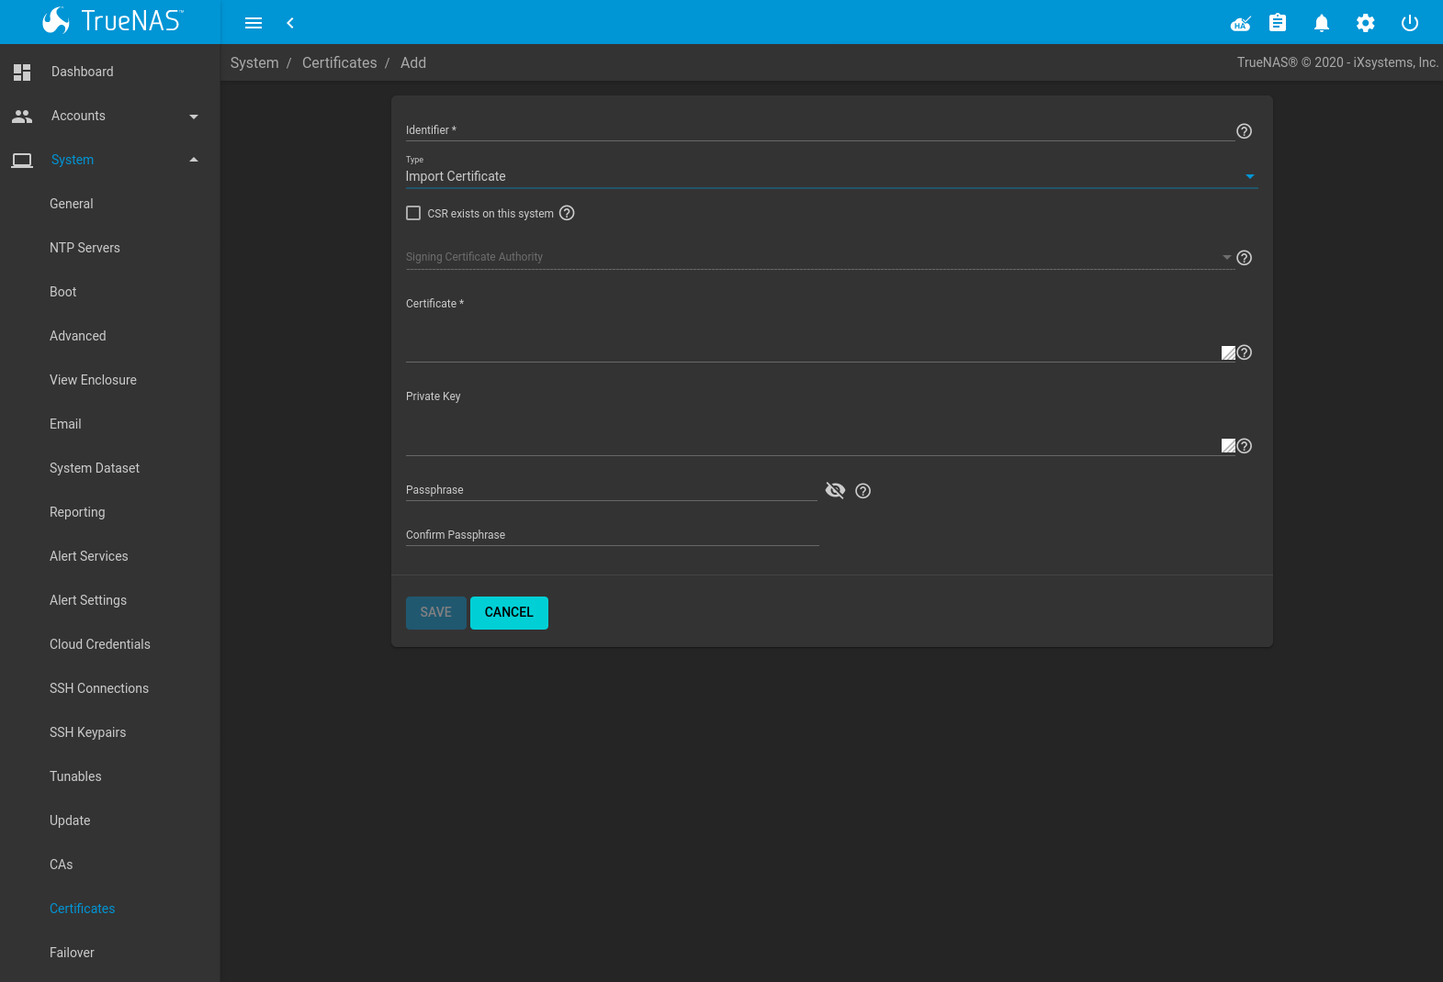Viewport: 1443px width, 982px height.
Task: Click the iXsystems copyright text
Action: 1337,62
